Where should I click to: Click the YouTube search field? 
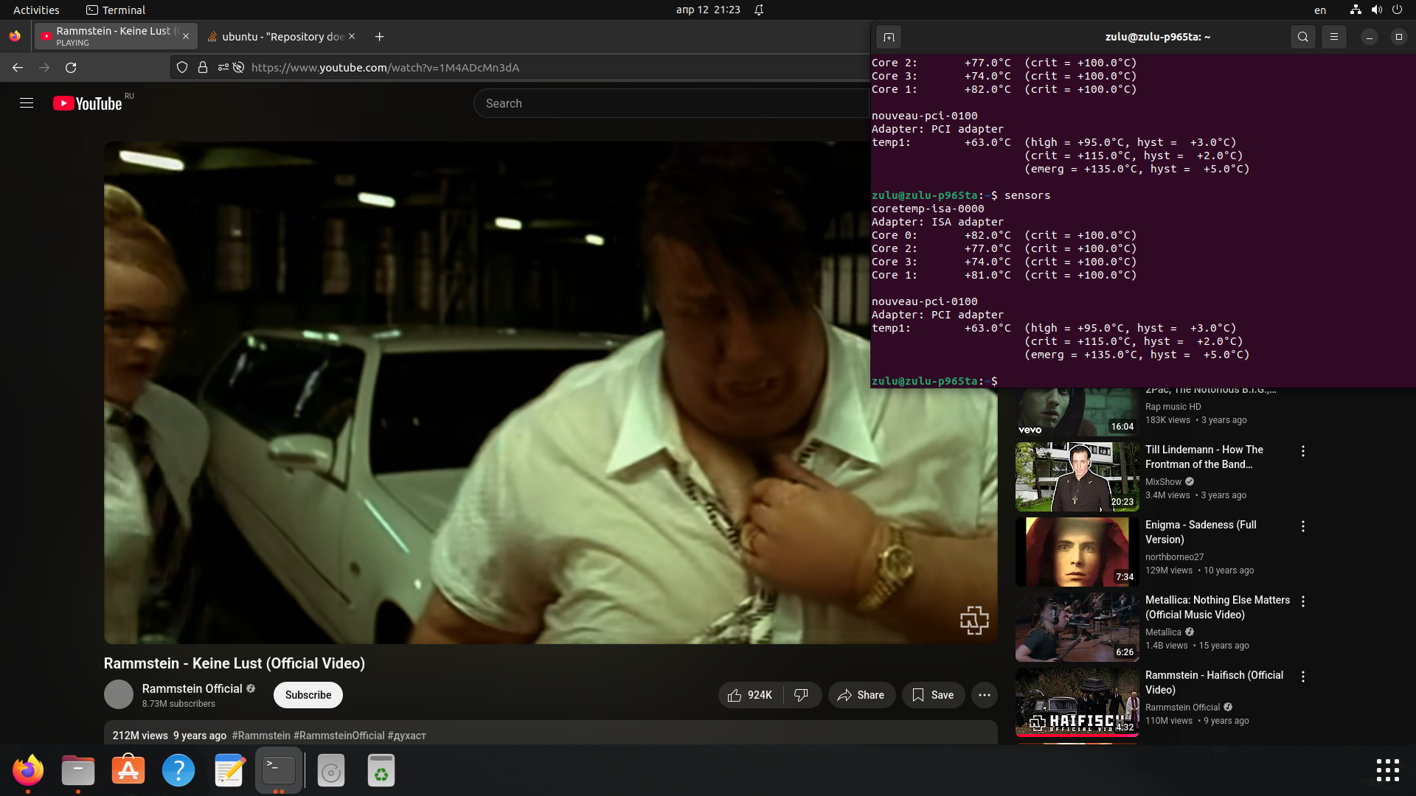click(664, 104)
